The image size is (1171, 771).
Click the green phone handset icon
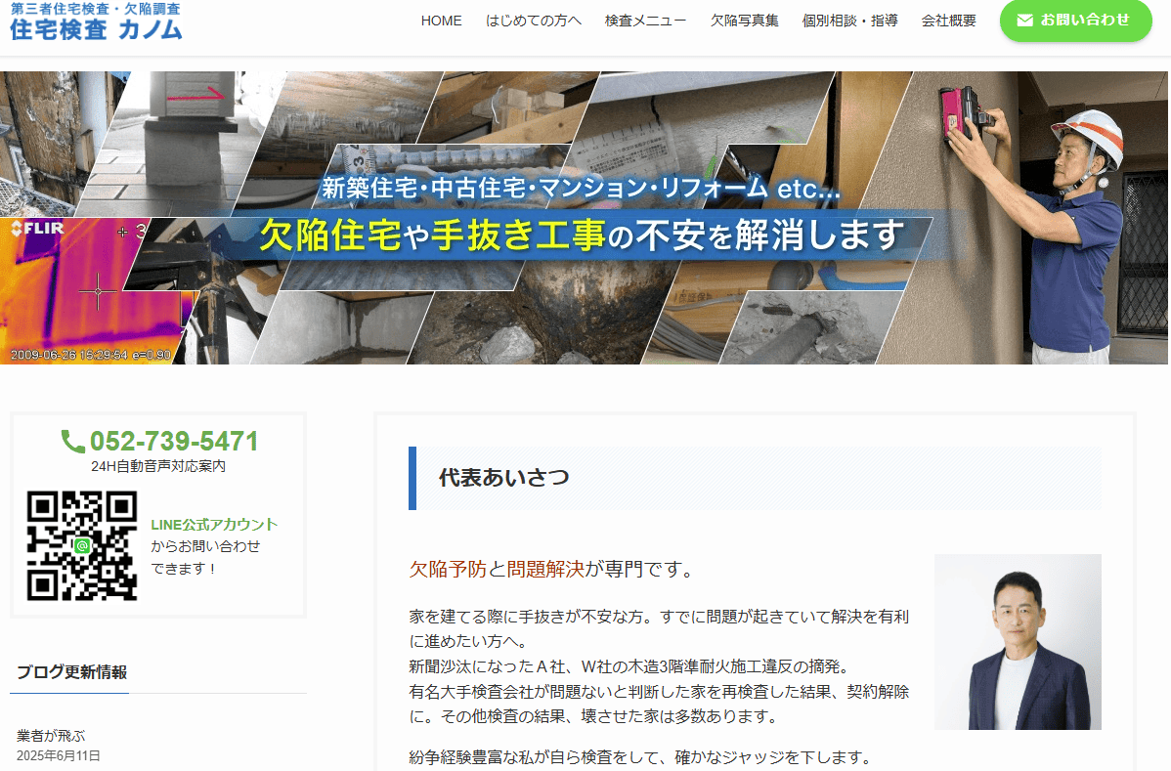point(72,442)
